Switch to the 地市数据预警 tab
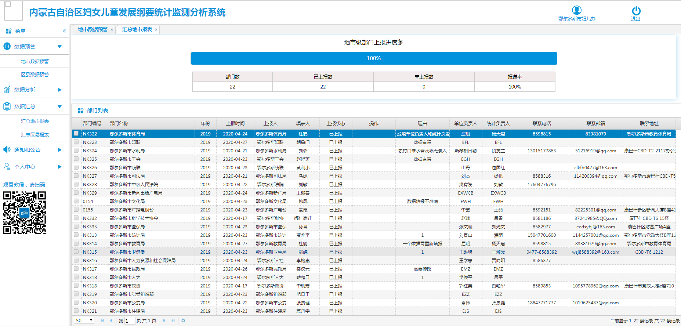681x326 pixels. [x=93, y=30]
